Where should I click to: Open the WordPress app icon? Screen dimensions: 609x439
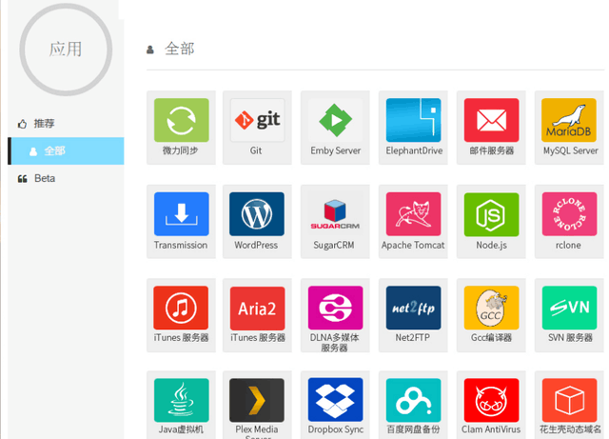click(x=257, y=214)
